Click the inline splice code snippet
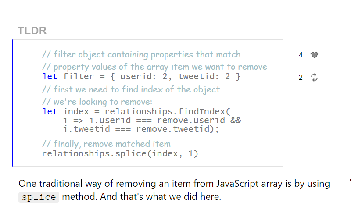Viewport: 351px width, 206px height. (x=39, y=197)
